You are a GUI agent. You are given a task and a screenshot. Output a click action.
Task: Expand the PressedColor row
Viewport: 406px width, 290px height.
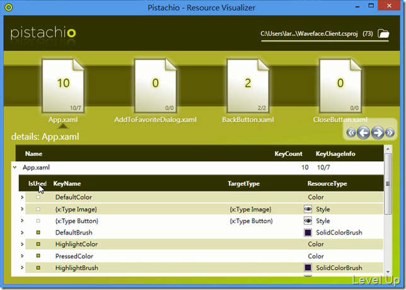click(22, 256)
